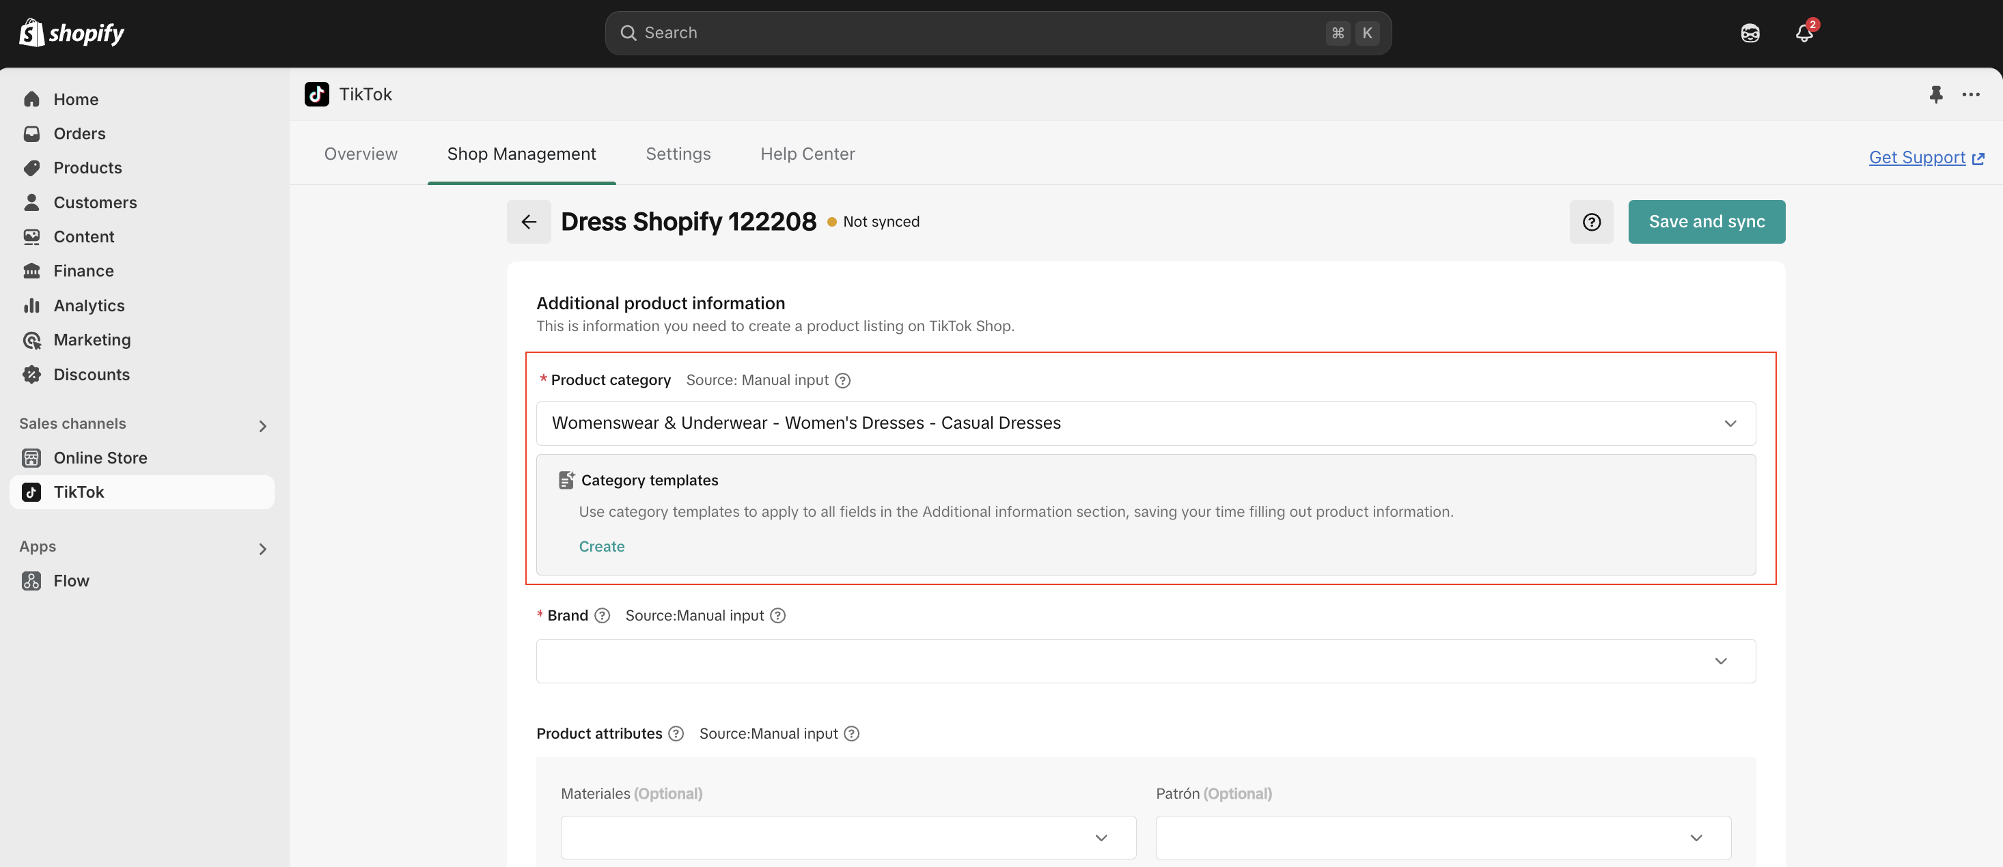
Task: Click the search magnifier icon
Action: pos(628,33)
